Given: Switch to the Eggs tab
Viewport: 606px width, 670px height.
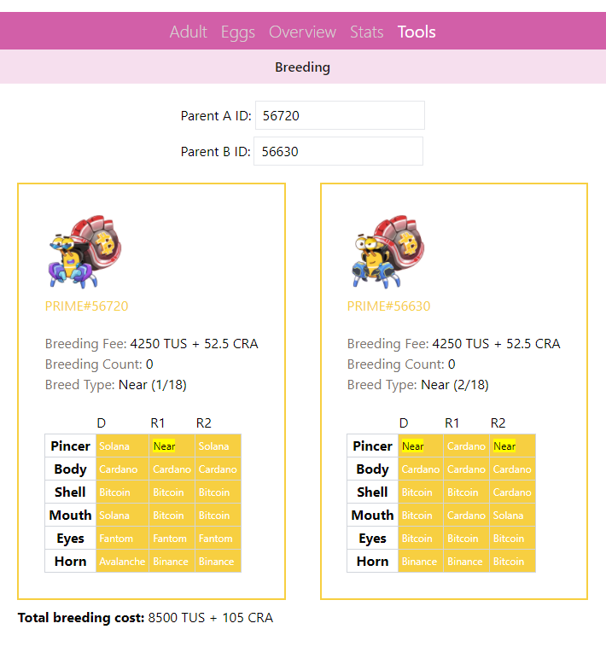Looking at the screenshot, I should click(x=237, y=32).
